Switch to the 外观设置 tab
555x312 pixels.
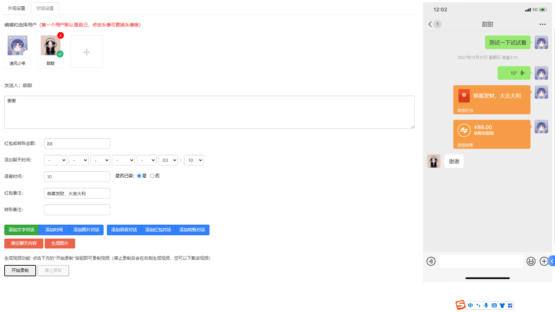point(17,8)
